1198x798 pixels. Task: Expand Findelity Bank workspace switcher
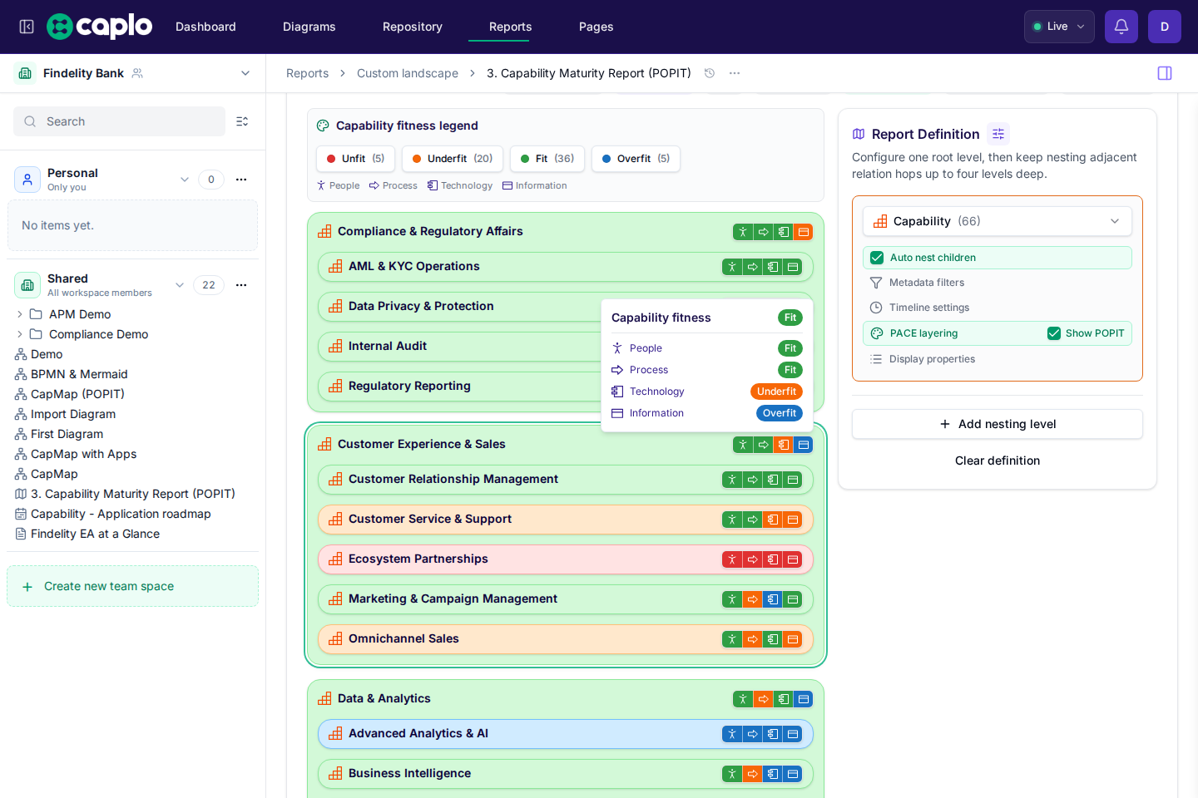[245, 73]
